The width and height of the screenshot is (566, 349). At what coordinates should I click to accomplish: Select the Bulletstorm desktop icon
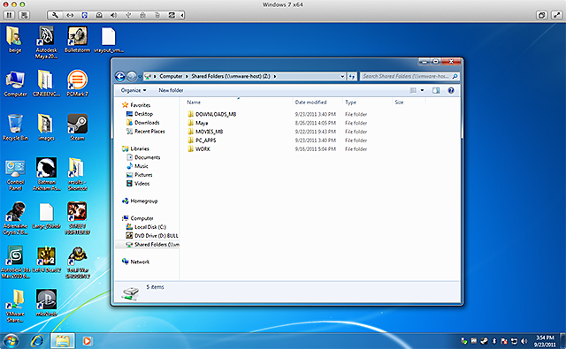click(x=77, y=40)
